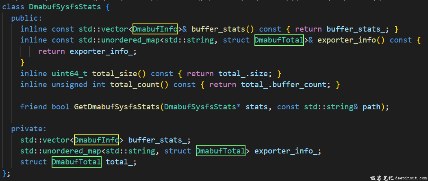The image size is (428, 181).
Task: Click the GetDmabufSysfsStats friend function name
Action: click(117, 107)
